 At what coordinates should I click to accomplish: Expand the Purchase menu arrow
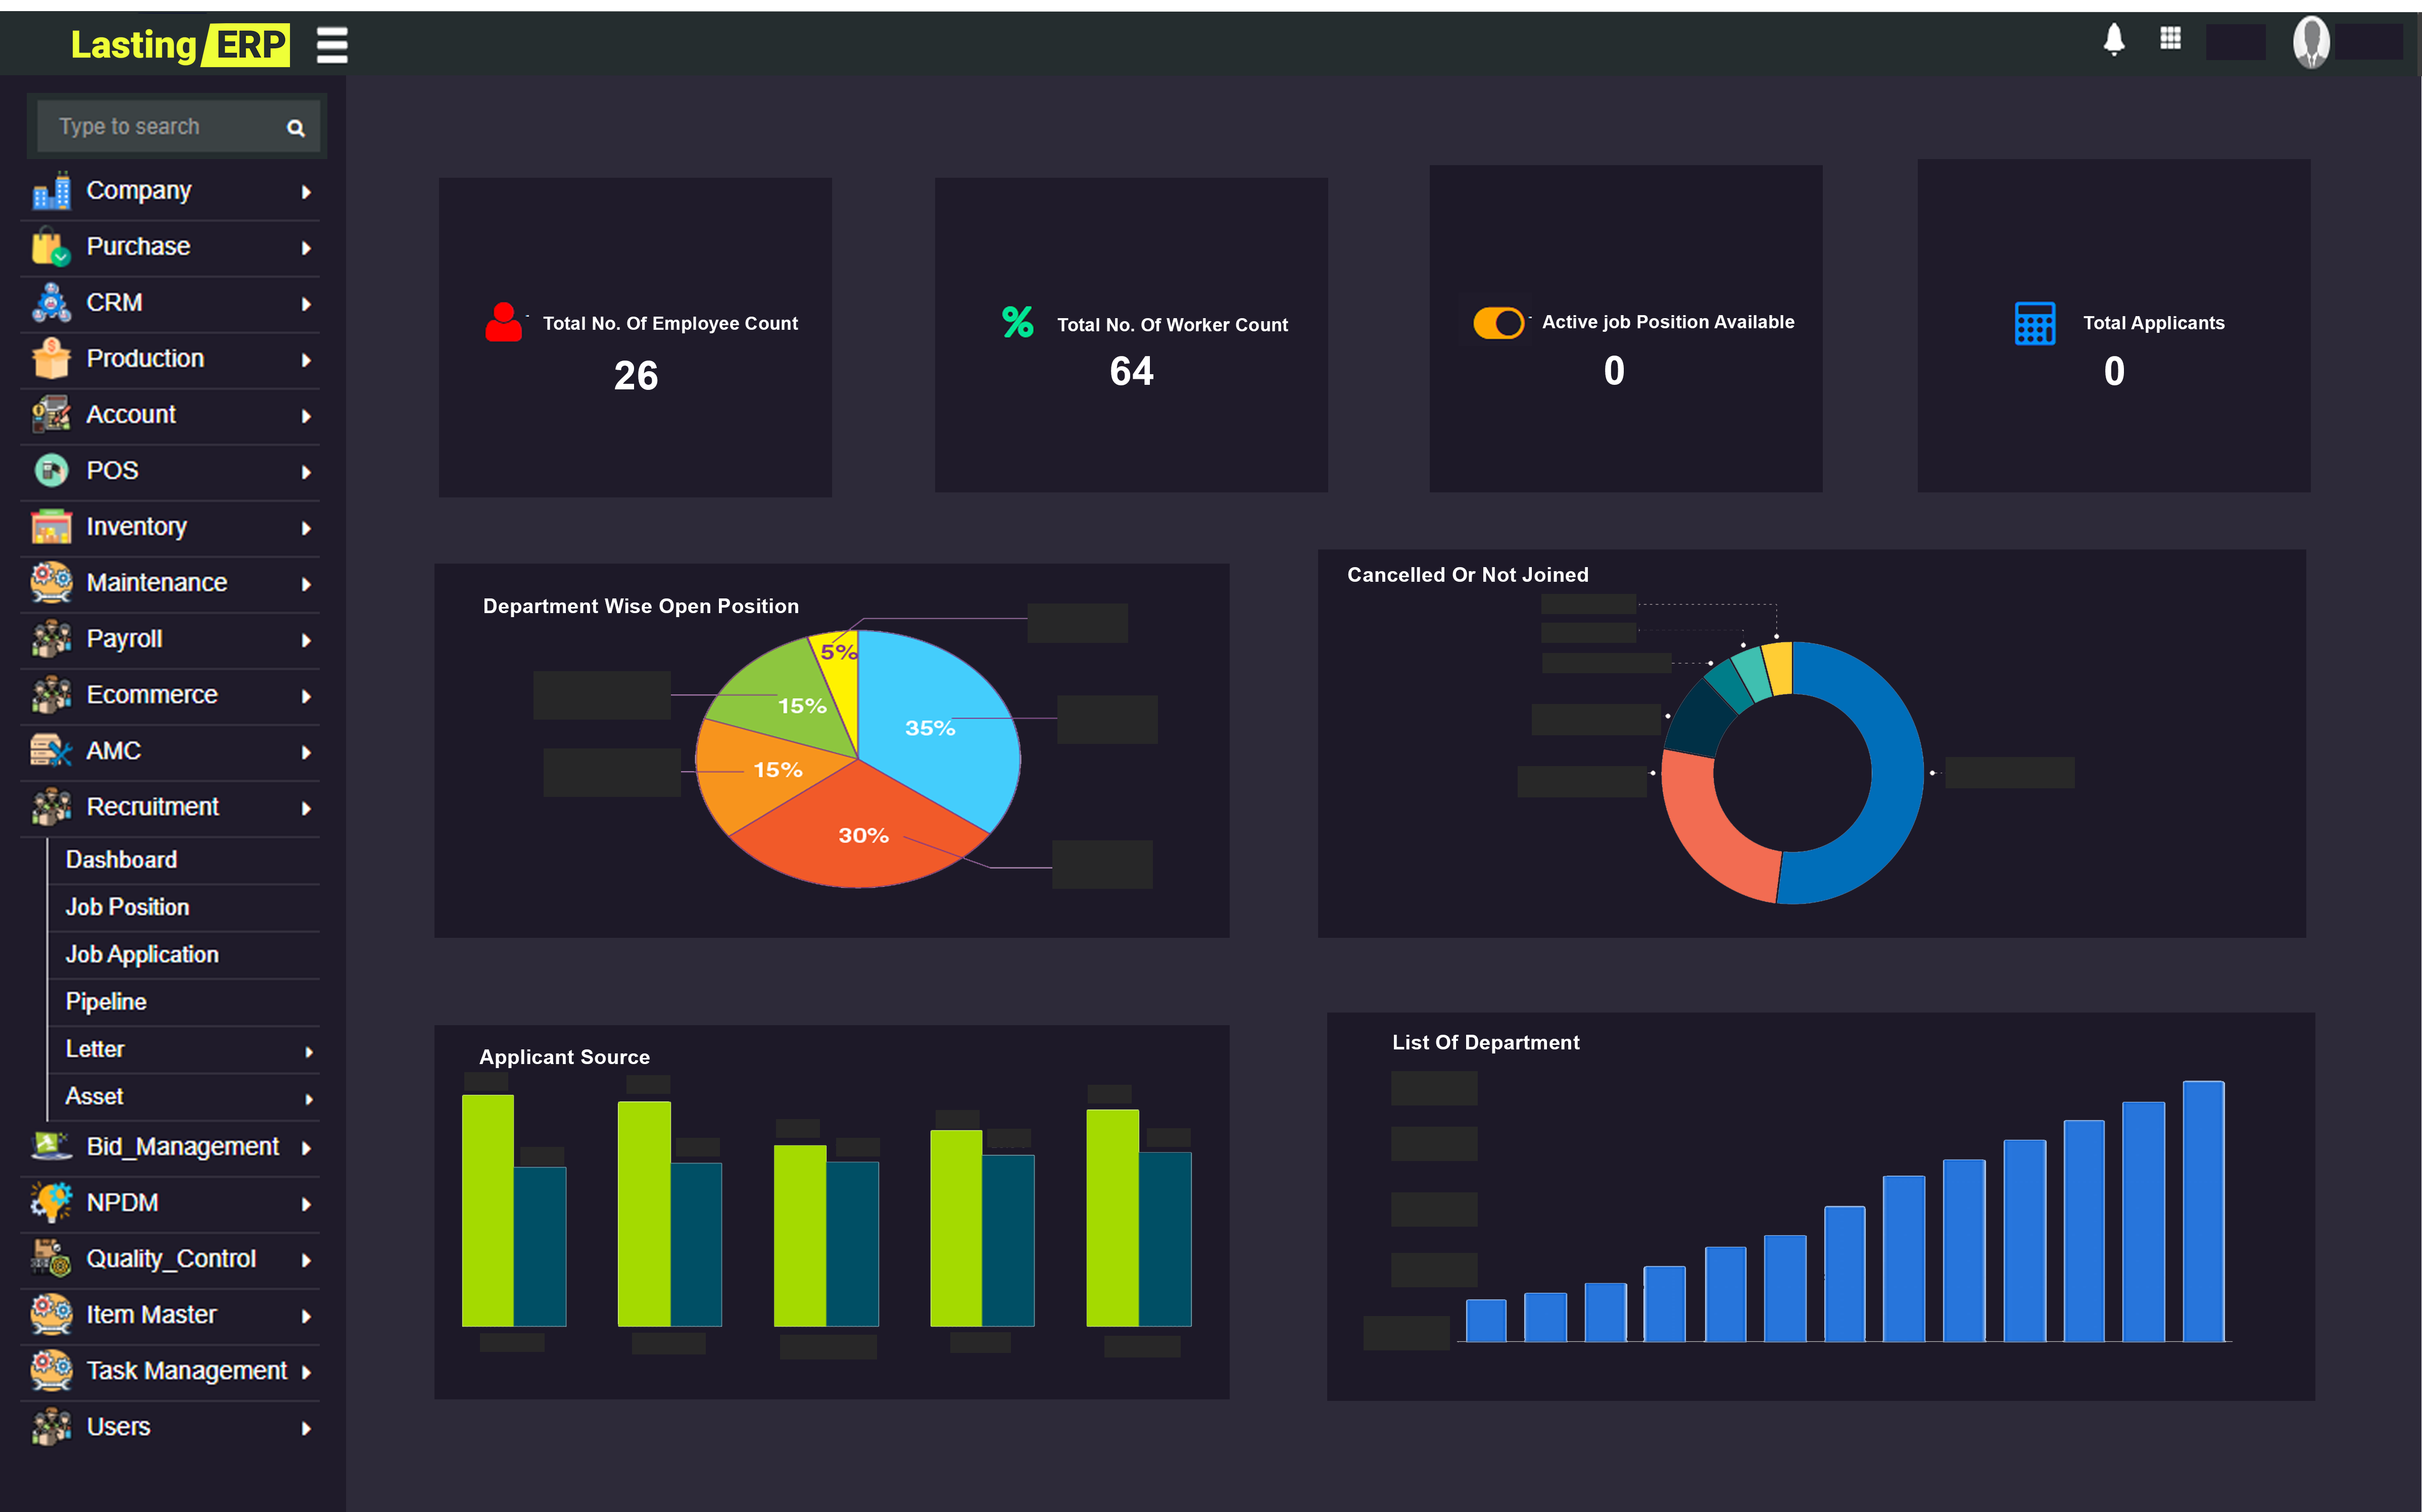coord(306,248)
